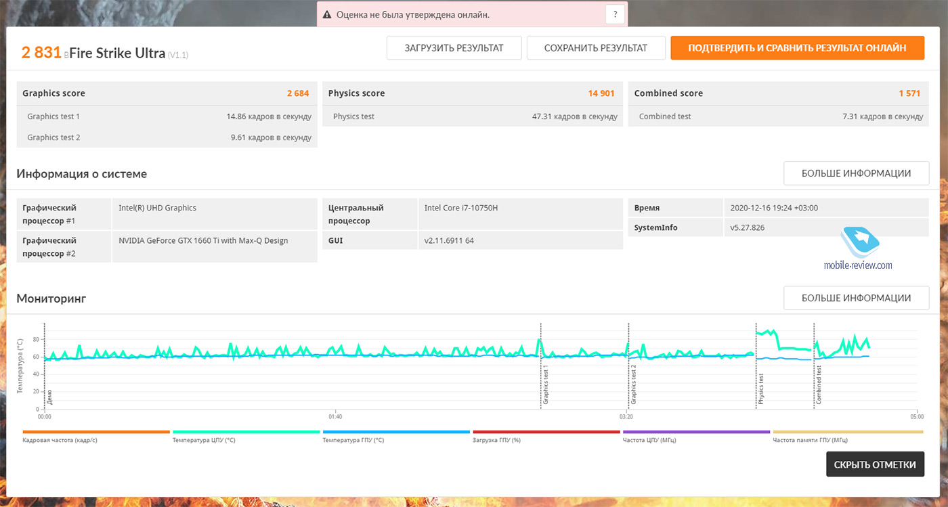Click ЗАГРУЗИТЬ РЕЗУЛЬТАТ button

click(454, 48)
